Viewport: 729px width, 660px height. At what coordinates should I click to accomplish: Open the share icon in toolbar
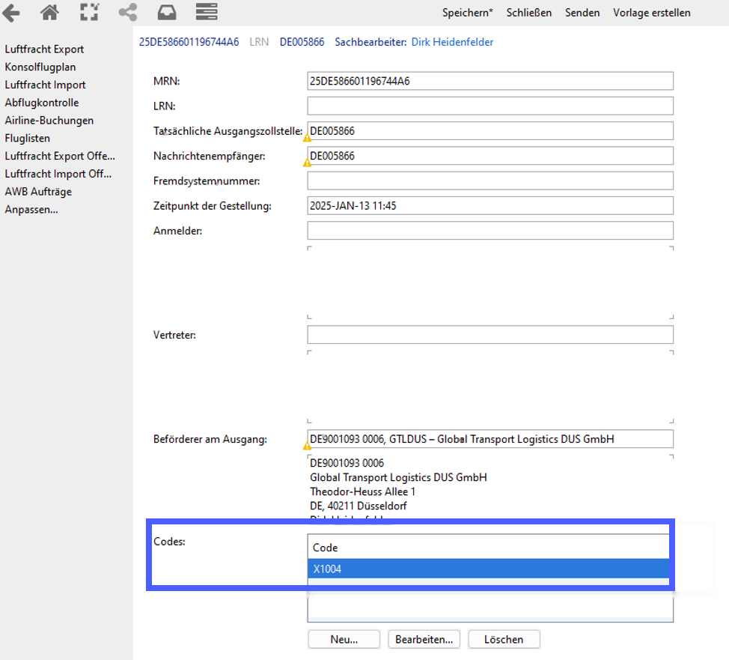tap(128, 12)
